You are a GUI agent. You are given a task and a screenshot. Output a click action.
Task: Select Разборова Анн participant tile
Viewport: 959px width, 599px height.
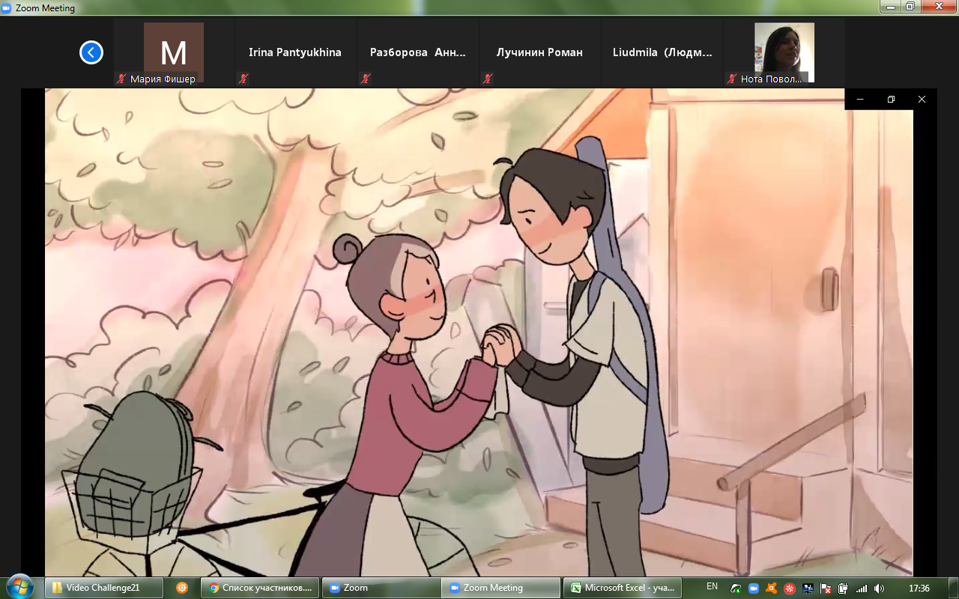418,52
